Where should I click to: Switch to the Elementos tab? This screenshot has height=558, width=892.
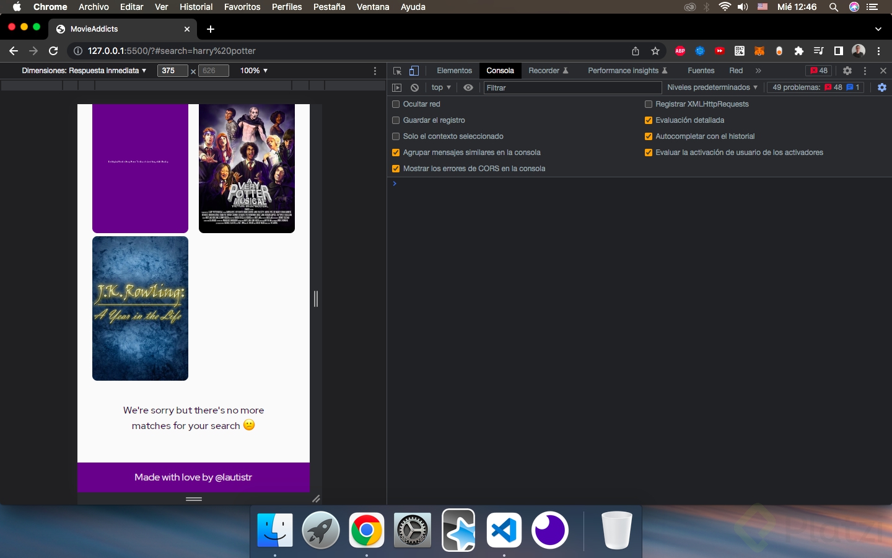pyautogui.click(x=454, y=71)
